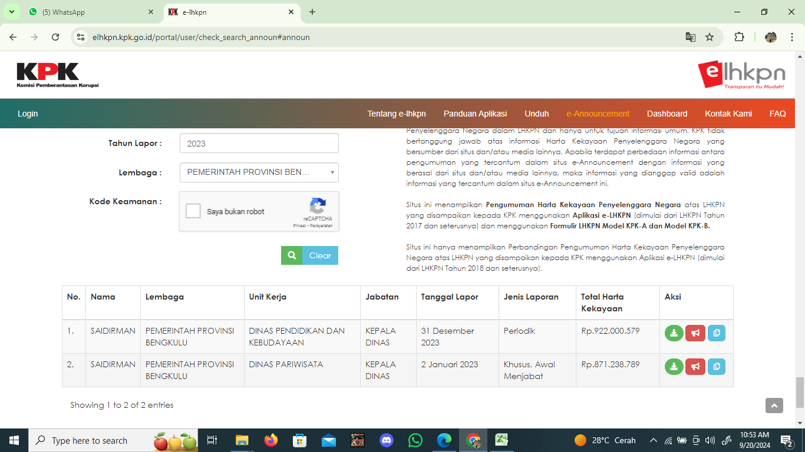Compare reports for the Dinas Pariwisata row
The image size is (805, 452).
pos(716,367)
